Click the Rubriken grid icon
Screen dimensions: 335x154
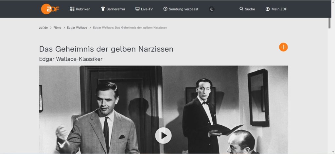(72, 9)
